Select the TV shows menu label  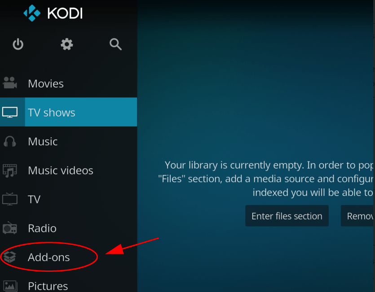point(51,113)
